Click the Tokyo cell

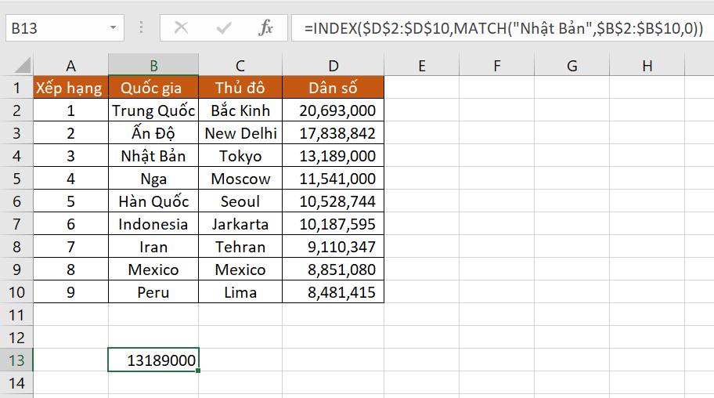[240, 156]
